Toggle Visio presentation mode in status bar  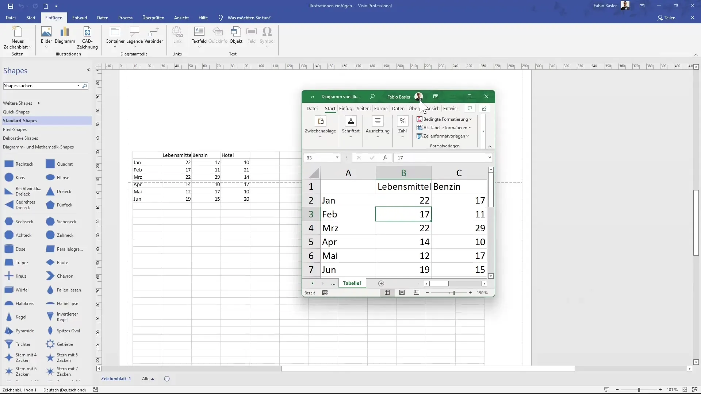(606, 390)
